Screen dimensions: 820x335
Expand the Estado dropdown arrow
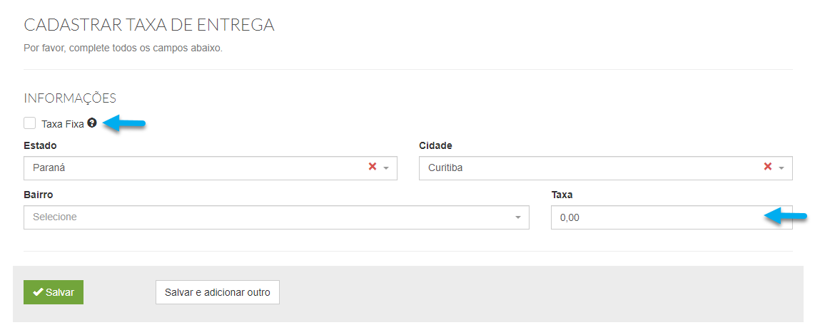387,168
